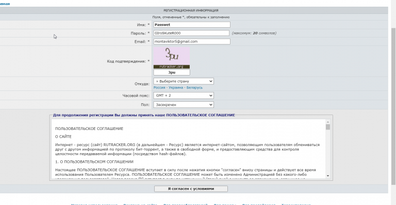The width and height of the screenshot is (396, 205).
Task: Choose the Россия quick country link
Action: (159, 87)
